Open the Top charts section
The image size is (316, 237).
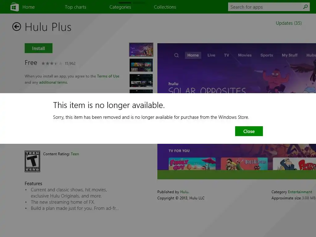75,7
